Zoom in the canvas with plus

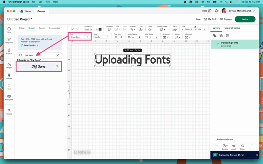point(89,152)
